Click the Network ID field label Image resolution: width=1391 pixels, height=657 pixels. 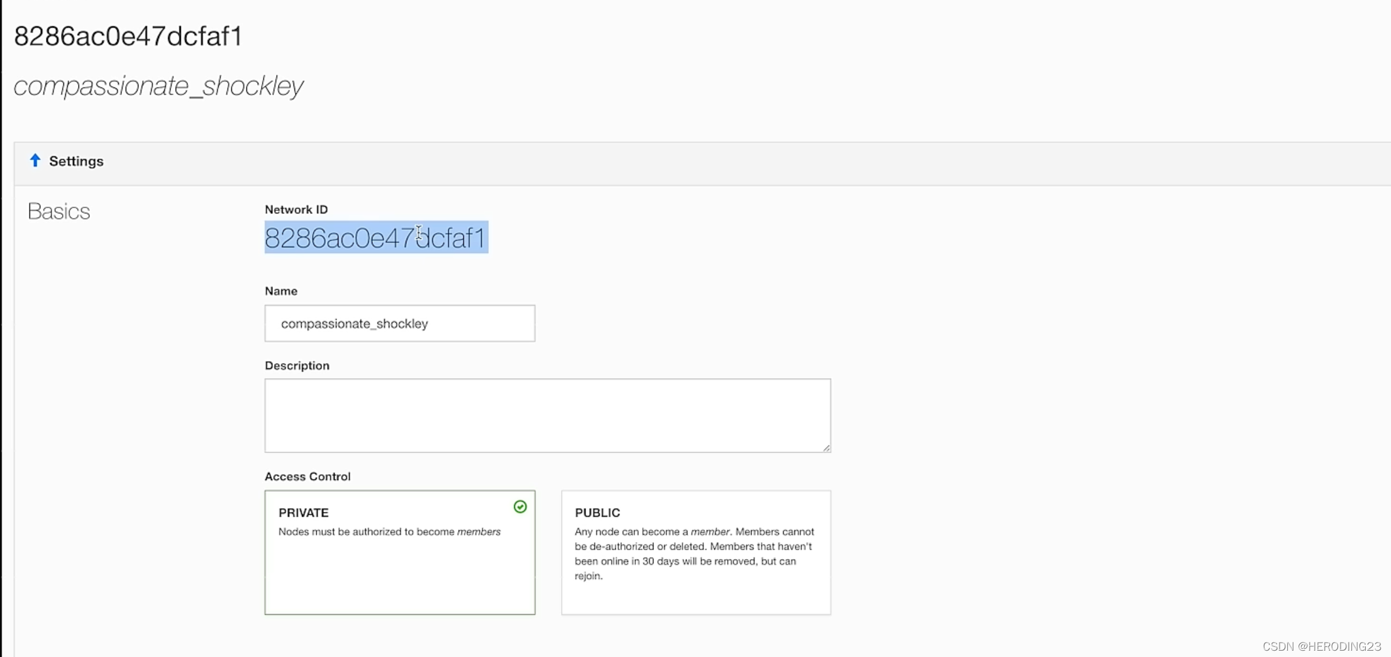(x=296, y=210)
